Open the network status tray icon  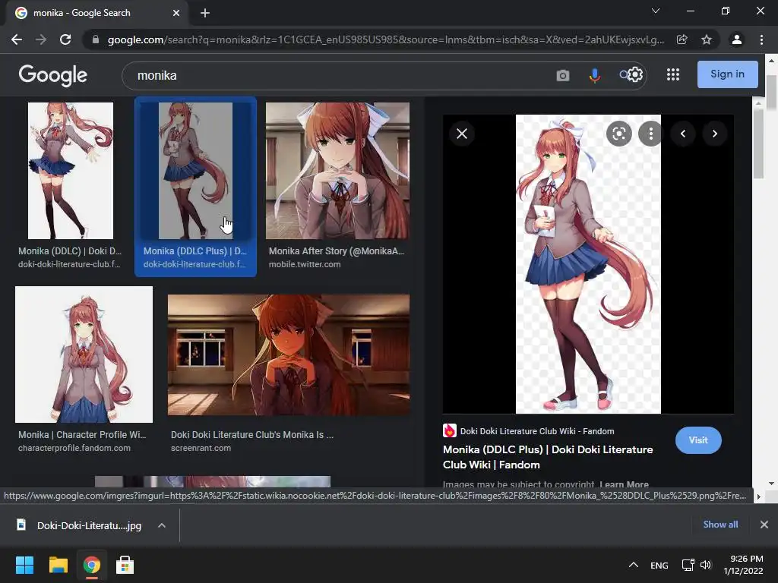688,565
